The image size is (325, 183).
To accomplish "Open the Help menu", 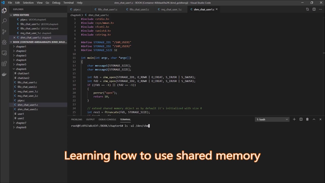I will 79,3.
